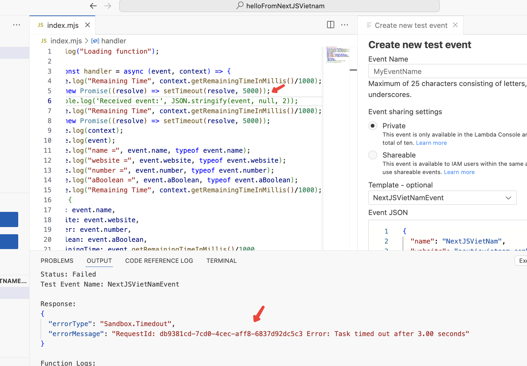Click Learn more link under Private

(x=431, y=143)
